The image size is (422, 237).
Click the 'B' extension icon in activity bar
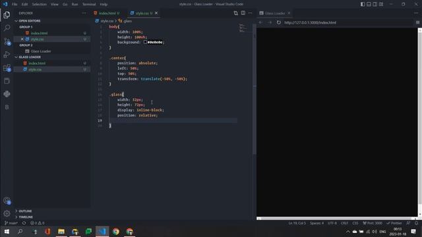(7, 107)
